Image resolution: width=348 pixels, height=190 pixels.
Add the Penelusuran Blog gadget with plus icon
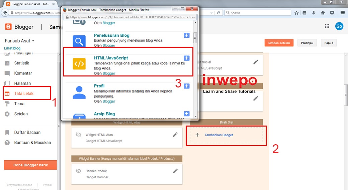[x=187, y=35]
